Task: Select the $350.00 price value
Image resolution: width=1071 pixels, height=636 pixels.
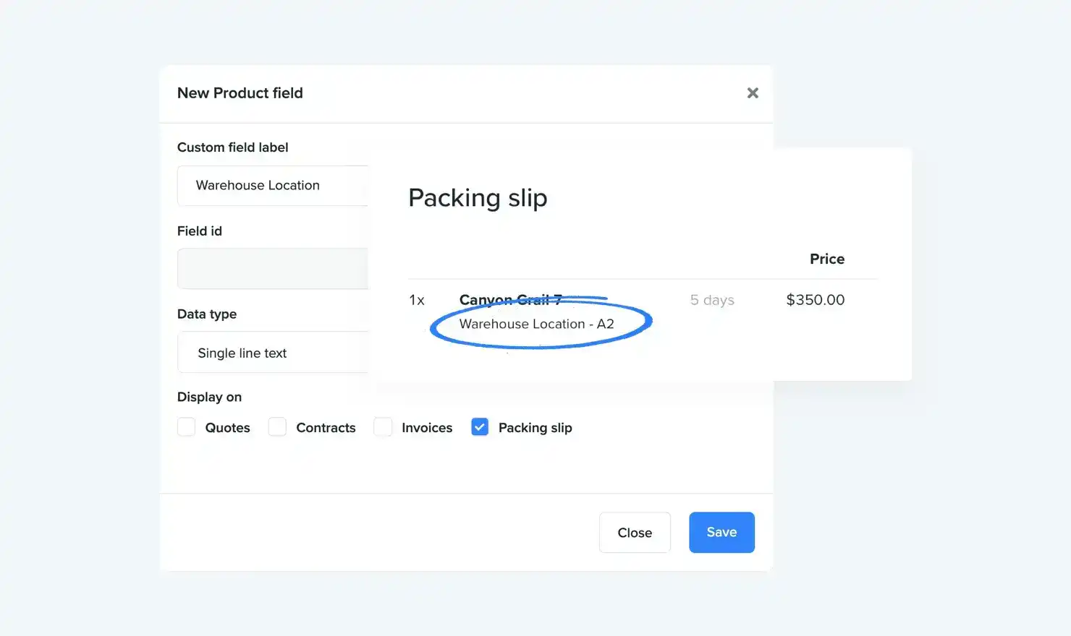Action: tap(815, 299)
